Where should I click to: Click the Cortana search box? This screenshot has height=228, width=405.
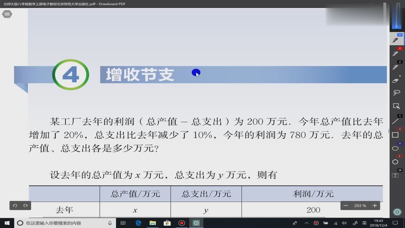coord(65,223)
